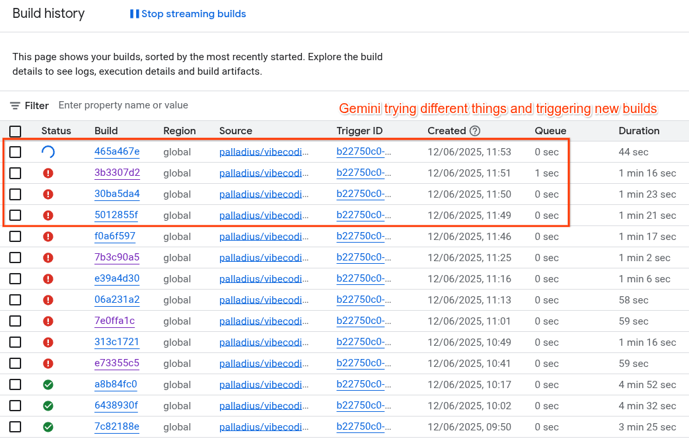Open source repo link for build 5012855f
This screenshot has height=439, width=689.
tap(264, 216)
